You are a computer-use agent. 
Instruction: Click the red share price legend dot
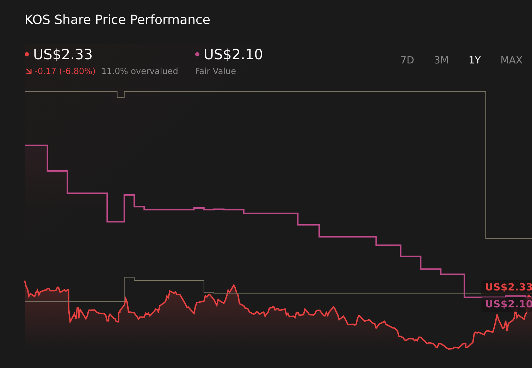[x=27, y=54]
